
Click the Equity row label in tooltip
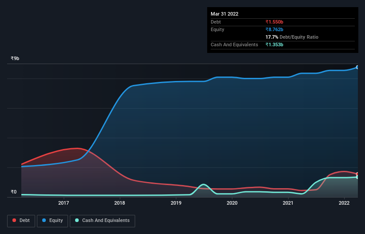point(217,29)
